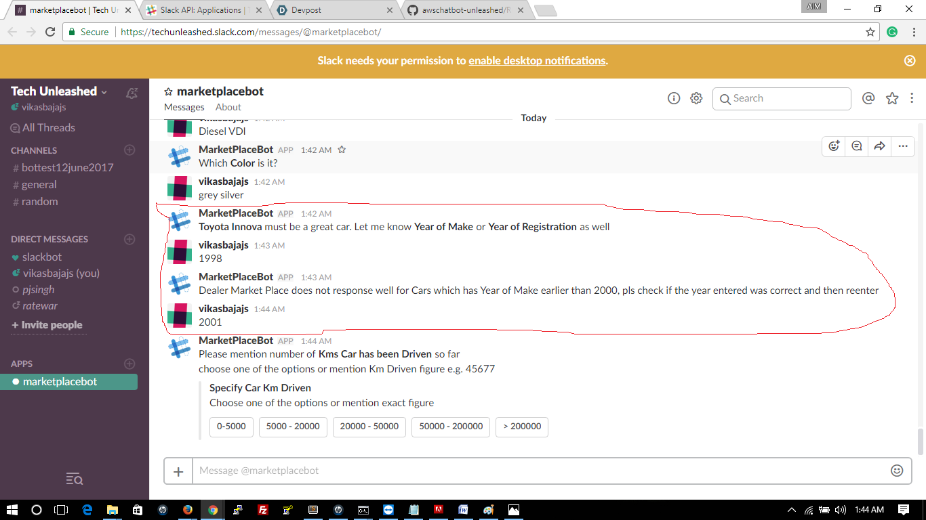The height and width of the screenshot is (520, 926).
Task: Click the 'Diesel VDI' message text
Action: pyautogui.click(x=222, y=131)
